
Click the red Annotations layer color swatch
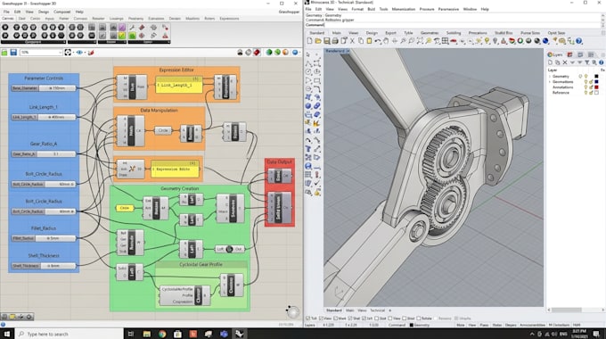(x=596, y=87)
